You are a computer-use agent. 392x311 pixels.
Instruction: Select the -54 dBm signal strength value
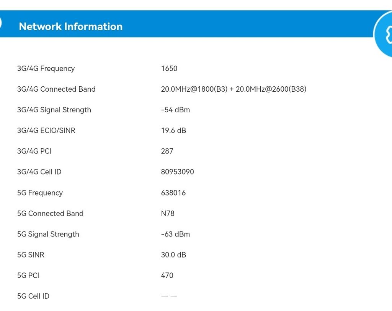pos(175,110)
